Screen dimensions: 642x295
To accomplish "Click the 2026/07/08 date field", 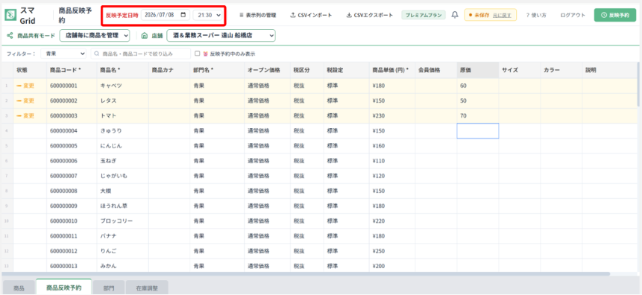I will tap(165, 15).
